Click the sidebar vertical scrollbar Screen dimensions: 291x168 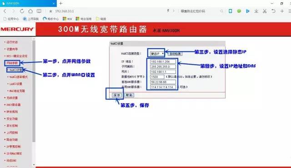[x=34, y=91]
